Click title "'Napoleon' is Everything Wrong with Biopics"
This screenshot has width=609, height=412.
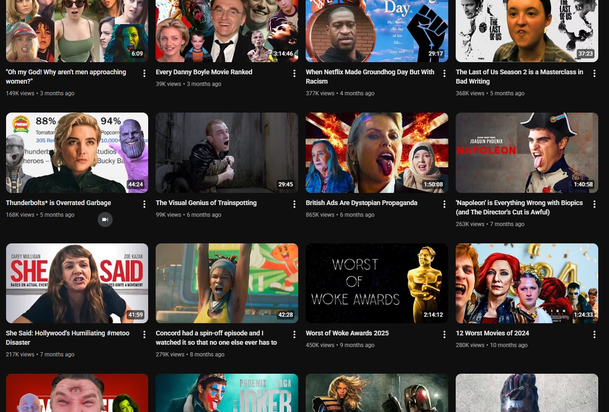519,207
